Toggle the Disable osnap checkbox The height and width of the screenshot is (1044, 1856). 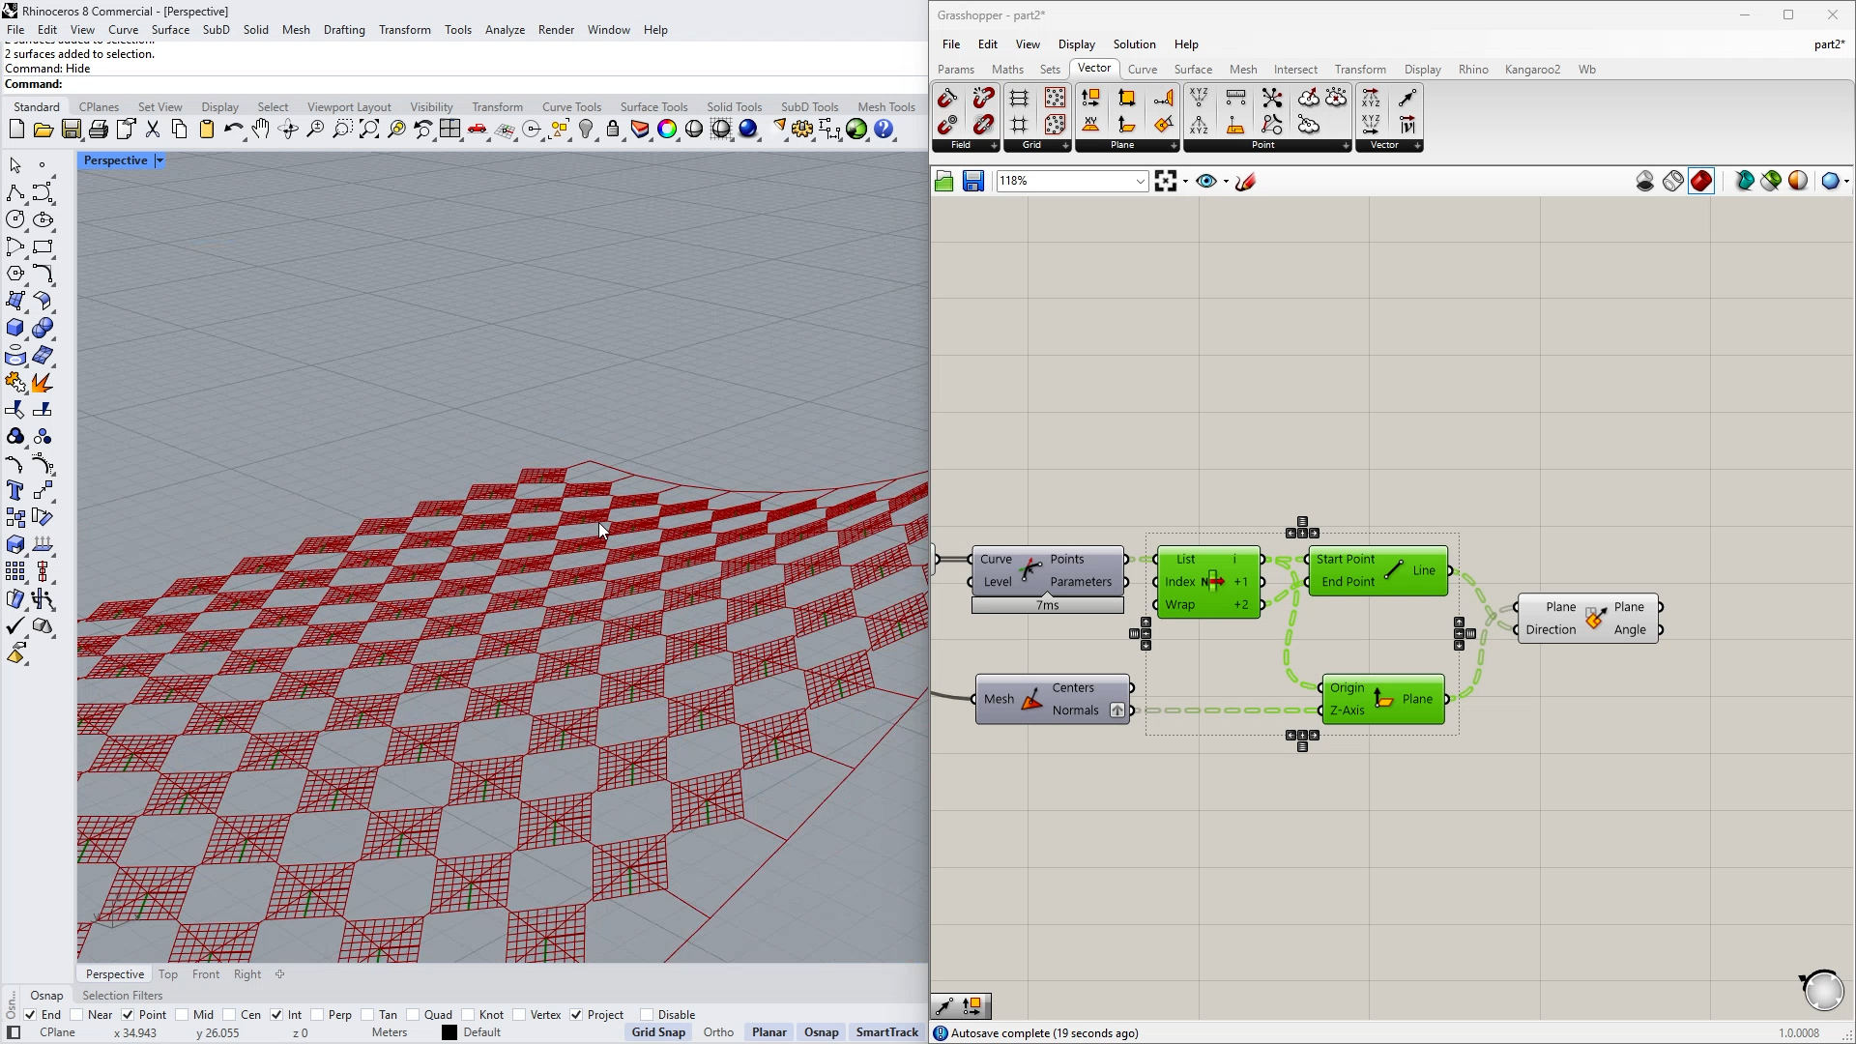647,1015
